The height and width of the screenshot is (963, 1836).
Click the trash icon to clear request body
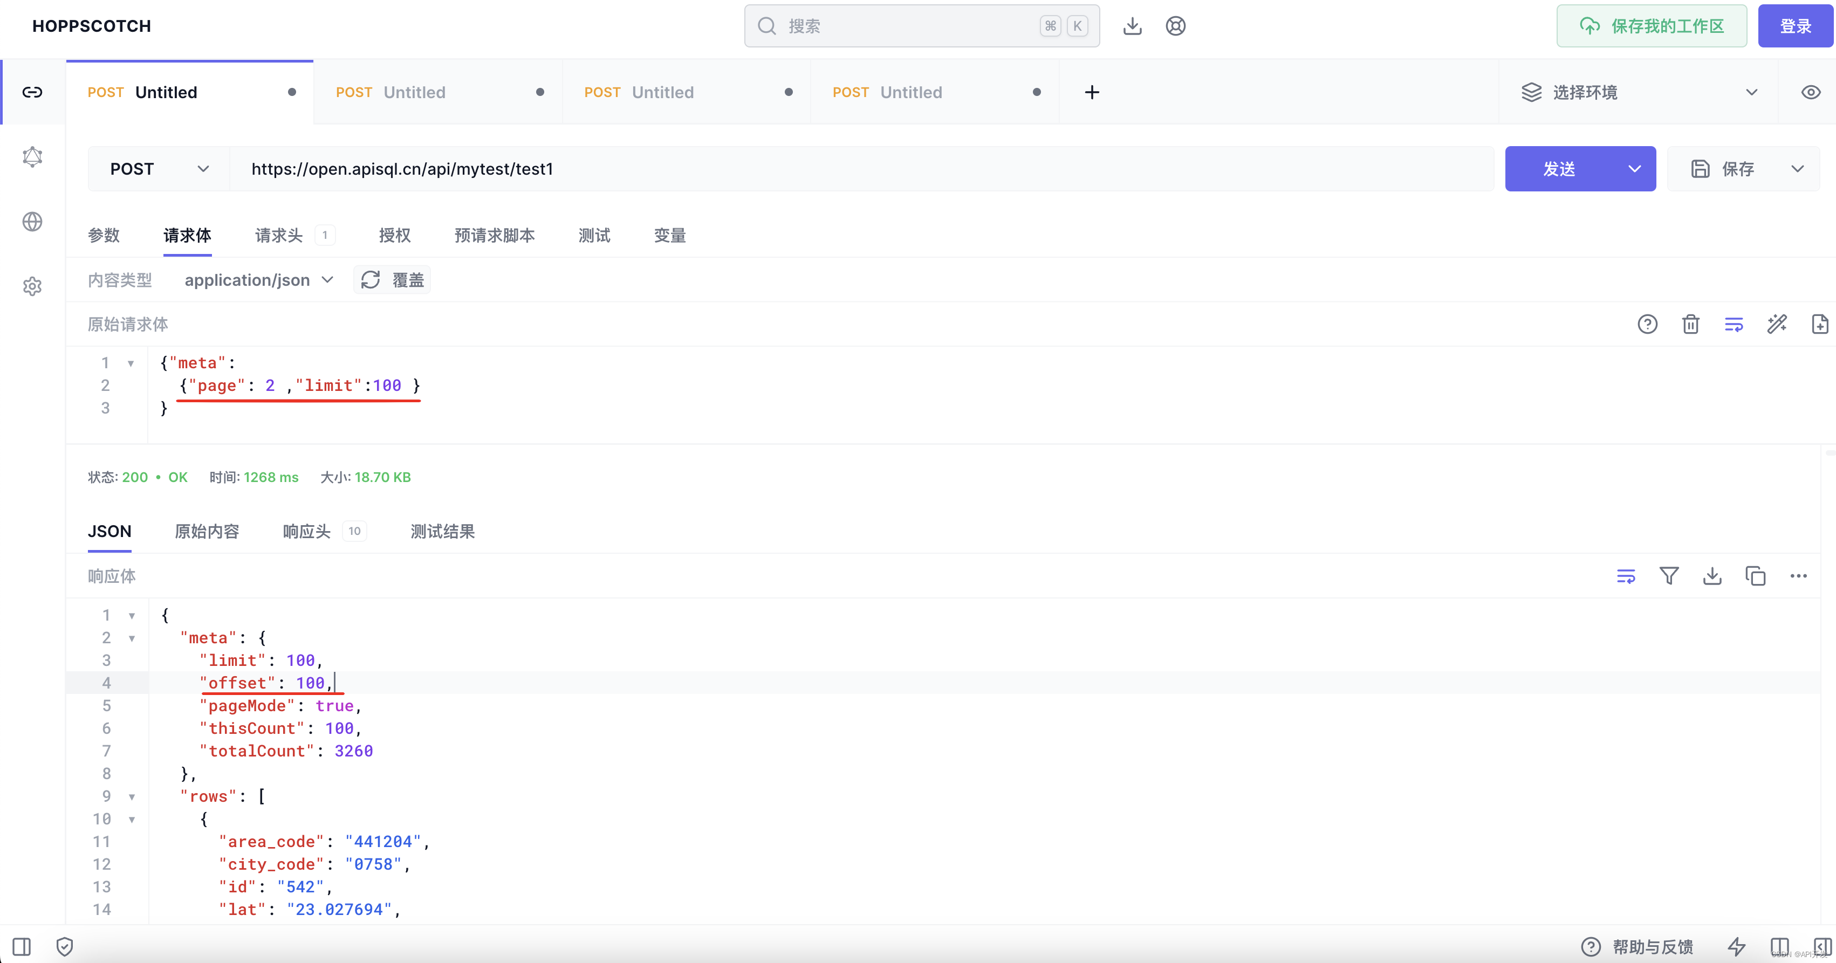point(1690,324)
